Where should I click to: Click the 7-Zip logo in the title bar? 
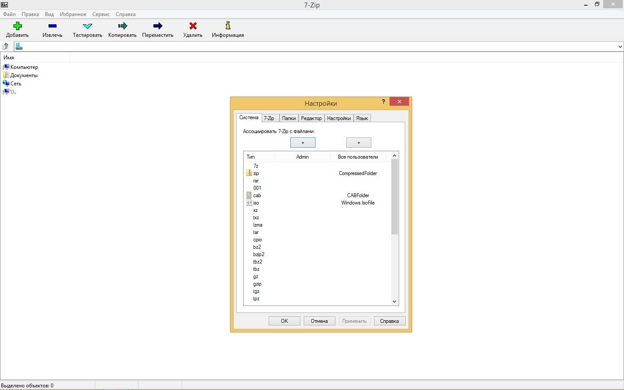pyautogui.click(x=4, y=5)
